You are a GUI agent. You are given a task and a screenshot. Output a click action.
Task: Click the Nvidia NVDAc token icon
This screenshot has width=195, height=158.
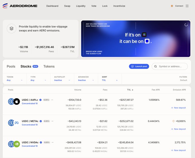coord(17,144)
